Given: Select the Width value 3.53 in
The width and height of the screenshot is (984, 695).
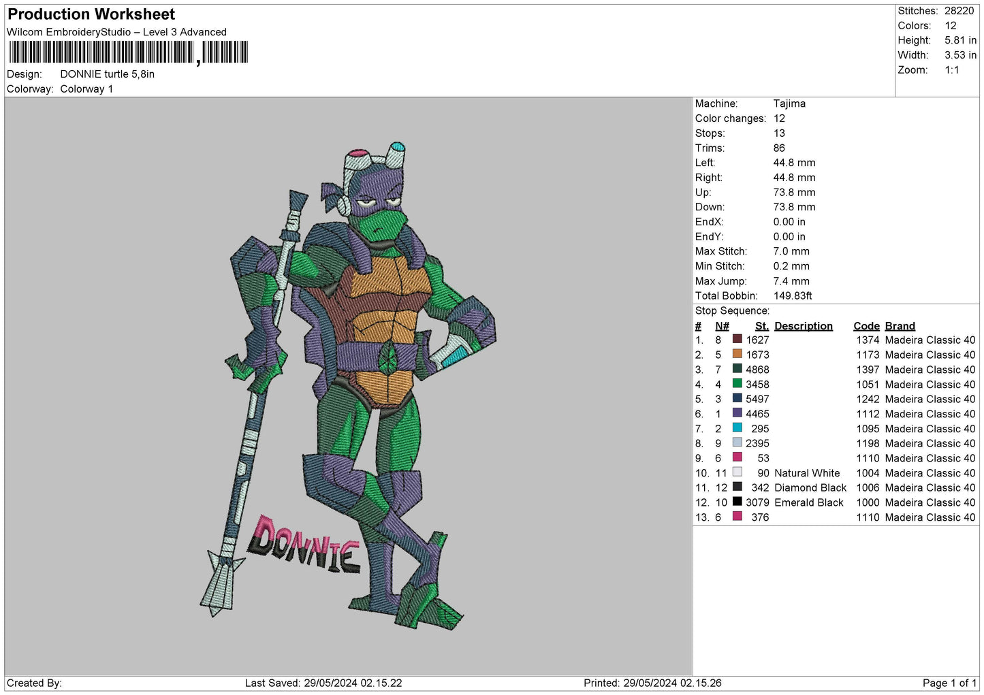Looking at the screenshot, I should tap(960, 55).
